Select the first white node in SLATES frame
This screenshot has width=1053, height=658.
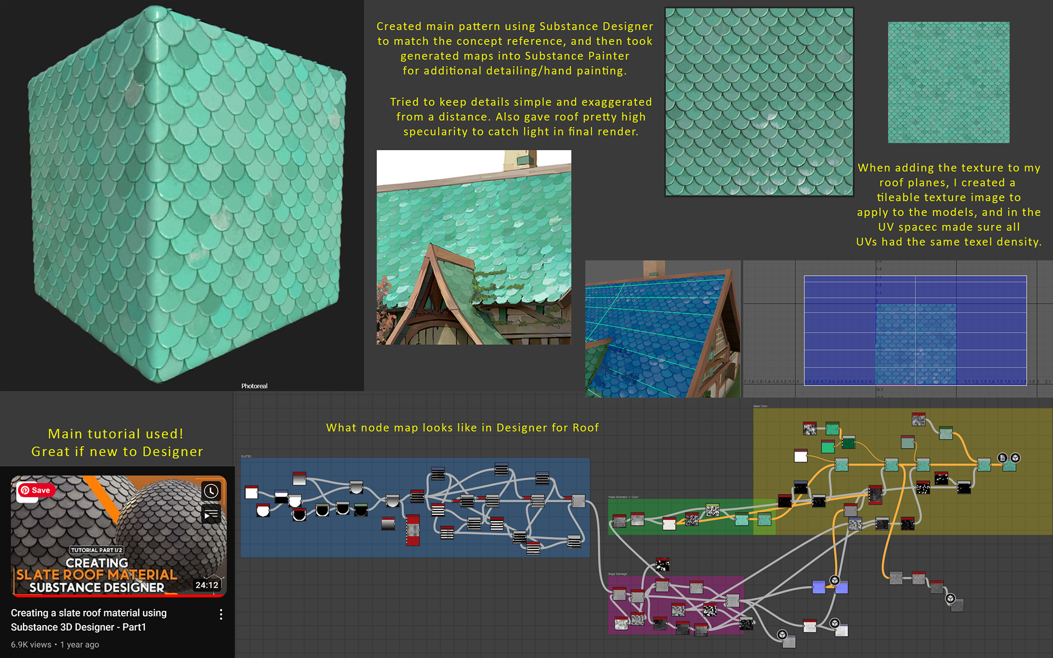(x=251, y=492)
